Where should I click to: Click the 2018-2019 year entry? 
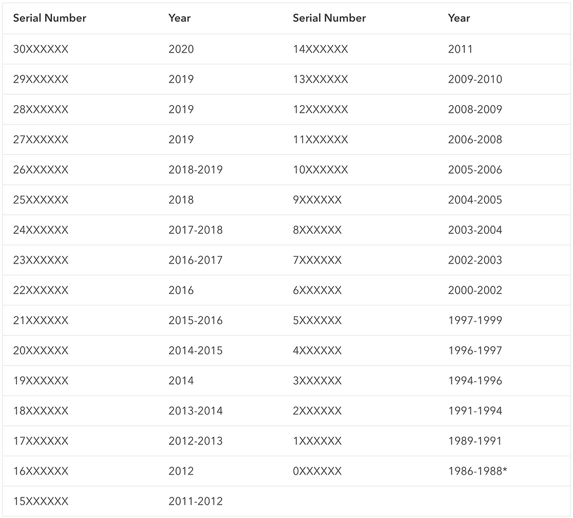[195, 170]
